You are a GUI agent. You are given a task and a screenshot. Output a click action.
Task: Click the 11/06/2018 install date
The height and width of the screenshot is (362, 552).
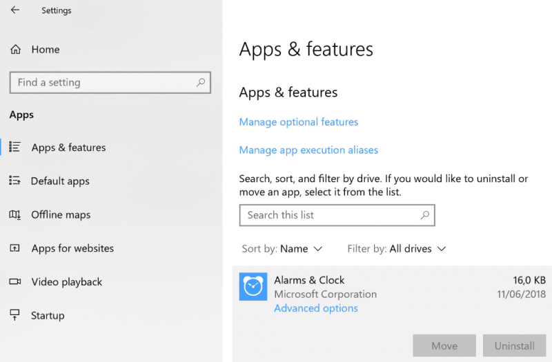coord(521,294)
